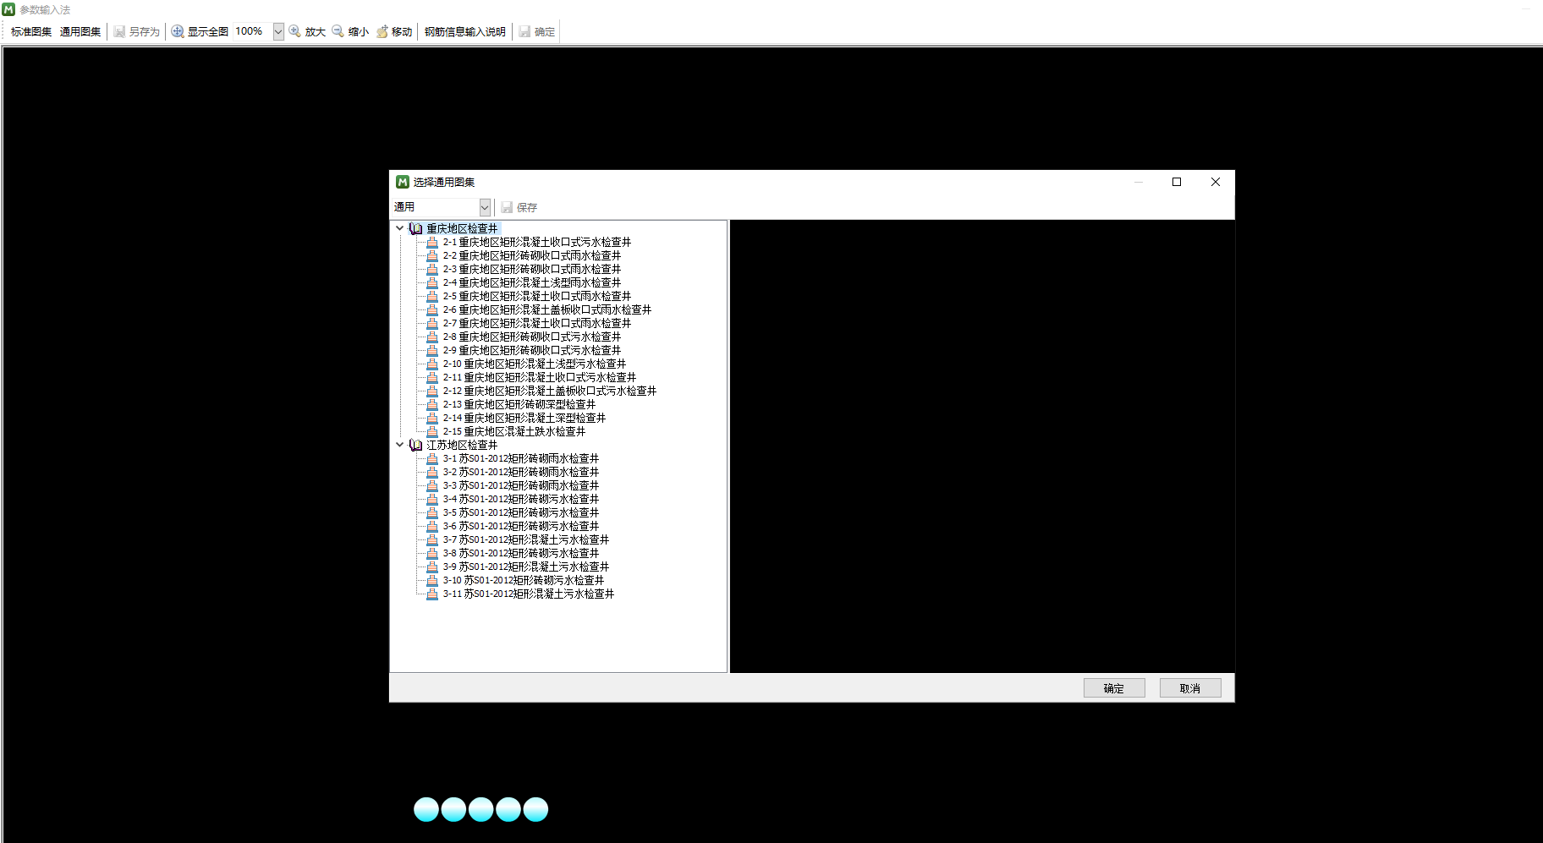Select 3-7 苏S01-2012矩形混凝土污水检查井
The height and width of the screenshot is (843, 1543).
525,539
